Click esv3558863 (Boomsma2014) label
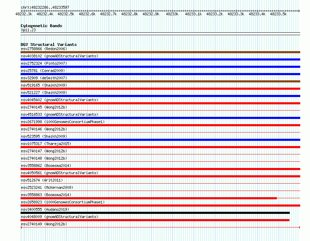This screenshot has height=241, width=310. (46, 195)
